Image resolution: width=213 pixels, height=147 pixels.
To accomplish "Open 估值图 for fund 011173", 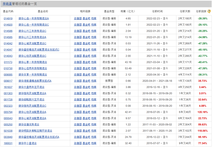I will pos(78,62).
